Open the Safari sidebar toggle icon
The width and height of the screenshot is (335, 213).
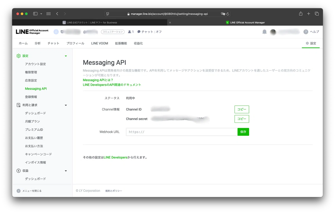pyautogui.click(x=35, y=14)
